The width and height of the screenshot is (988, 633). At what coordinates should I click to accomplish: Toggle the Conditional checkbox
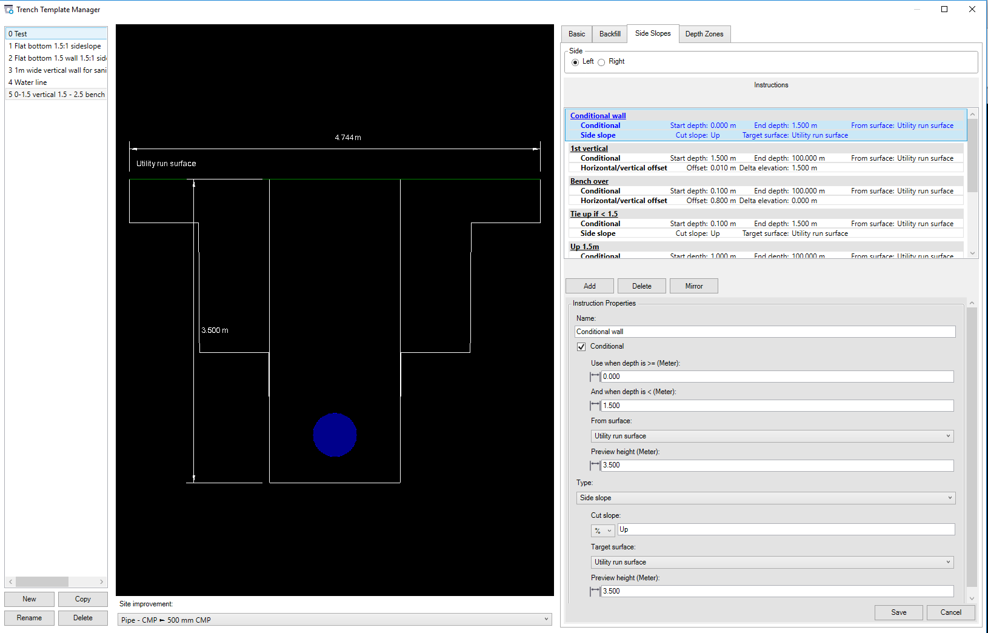click(581, 346)
